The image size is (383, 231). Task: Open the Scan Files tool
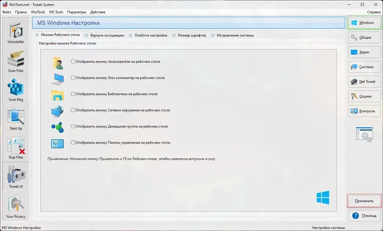(x=16, y=62)
